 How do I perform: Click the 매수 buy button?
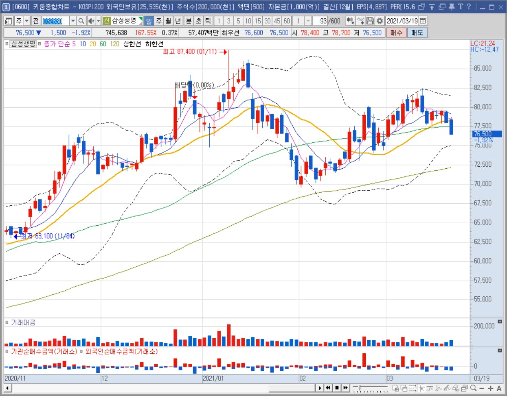396,33
